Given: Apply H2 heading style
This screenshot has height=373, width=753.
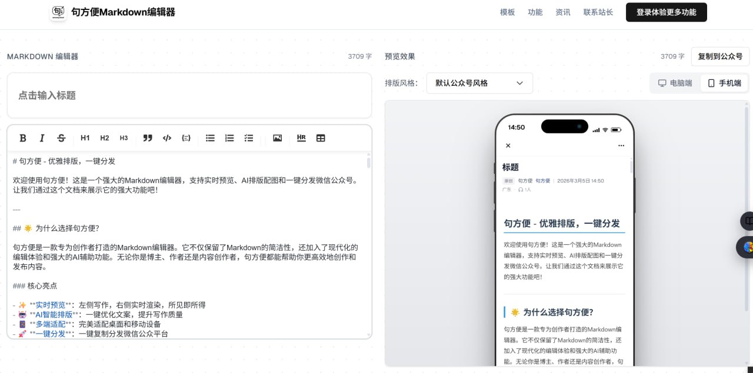Looking at the screenshot, I should pyautogui.click(x=104, y=138).
